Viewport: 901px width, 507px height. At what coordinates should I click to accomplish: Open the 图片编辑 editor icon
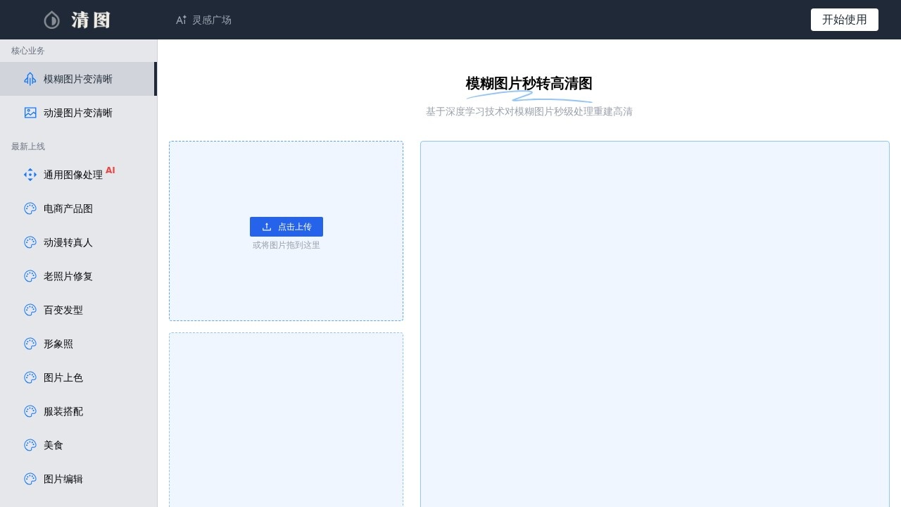coord(30,479)
